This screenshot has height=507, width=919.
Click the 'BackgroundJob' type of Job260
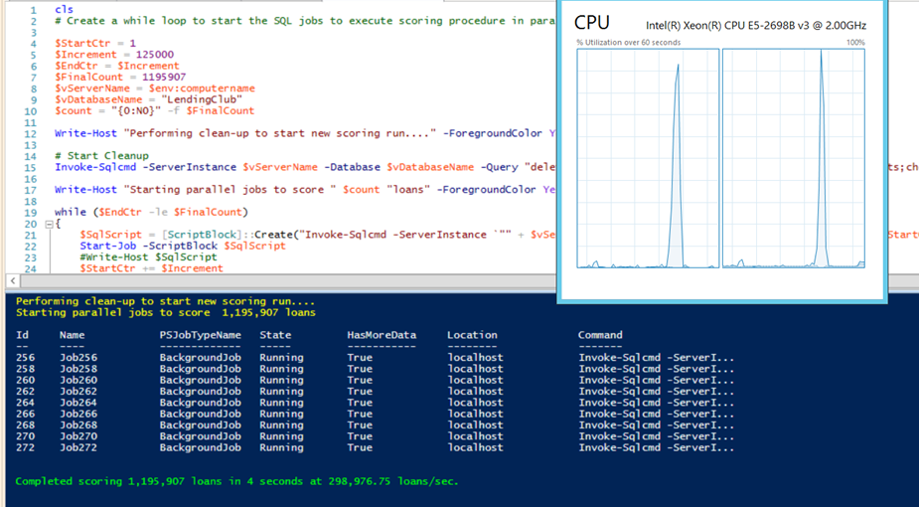tap(201, 380)
